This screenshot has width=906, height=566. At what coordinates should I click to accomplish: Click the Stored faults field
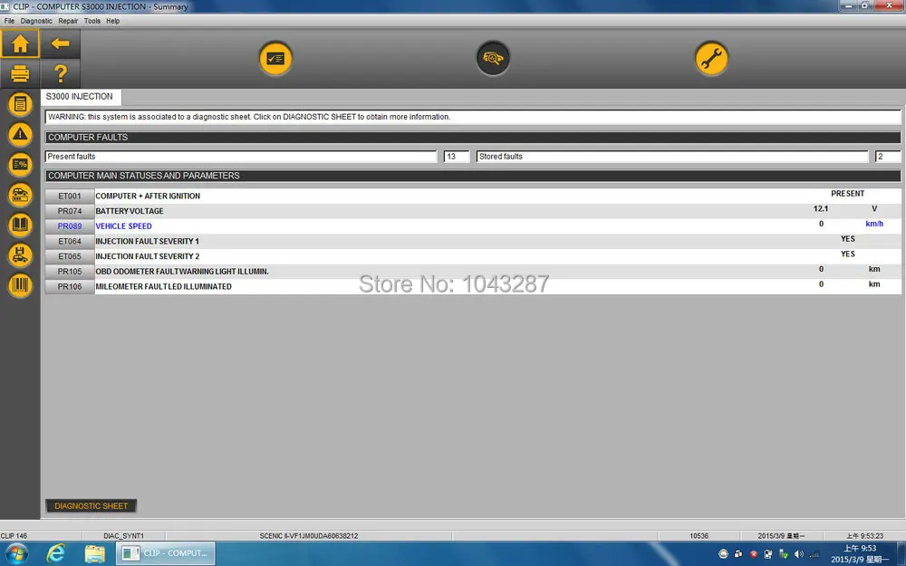[672, 157]
